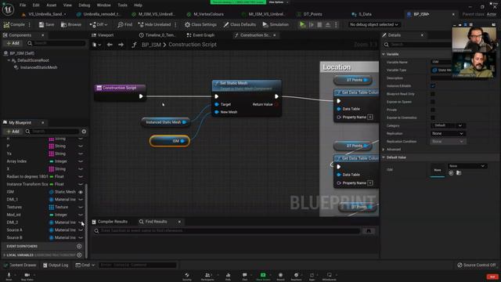This screenshot has height=282, width=501.
Task: Toggle Instance Editable checkbox
Action: (x=433, y=86)
